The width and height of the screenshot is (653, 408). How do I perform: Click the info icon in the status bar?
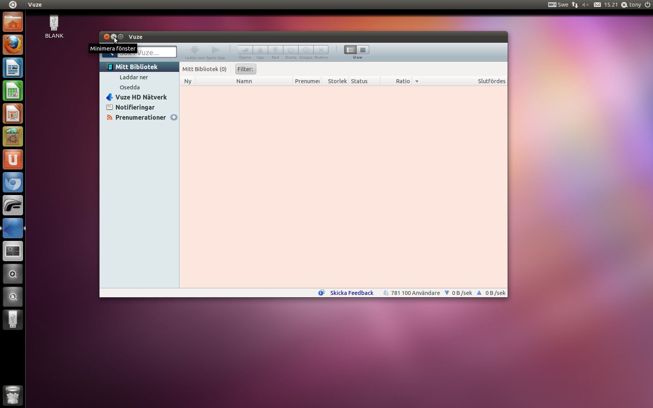click(321, 293)
